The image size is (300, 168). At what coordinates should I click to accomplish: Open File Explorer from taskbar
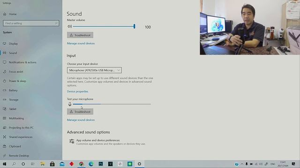coord(43,164)
